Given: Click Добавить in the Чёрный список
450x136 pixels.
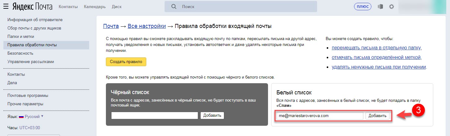Looking at the screenshot, I should pos(212,116).
